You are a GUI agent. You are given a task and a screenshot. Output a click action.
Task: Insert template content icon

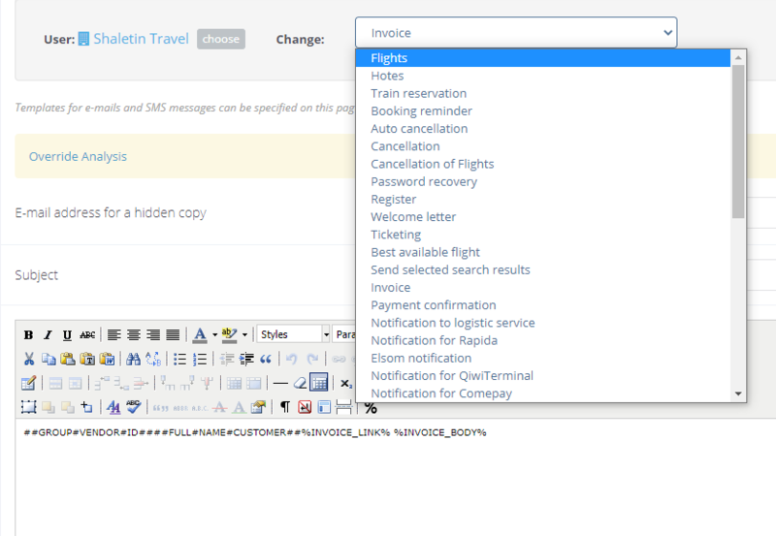[324, 407]
